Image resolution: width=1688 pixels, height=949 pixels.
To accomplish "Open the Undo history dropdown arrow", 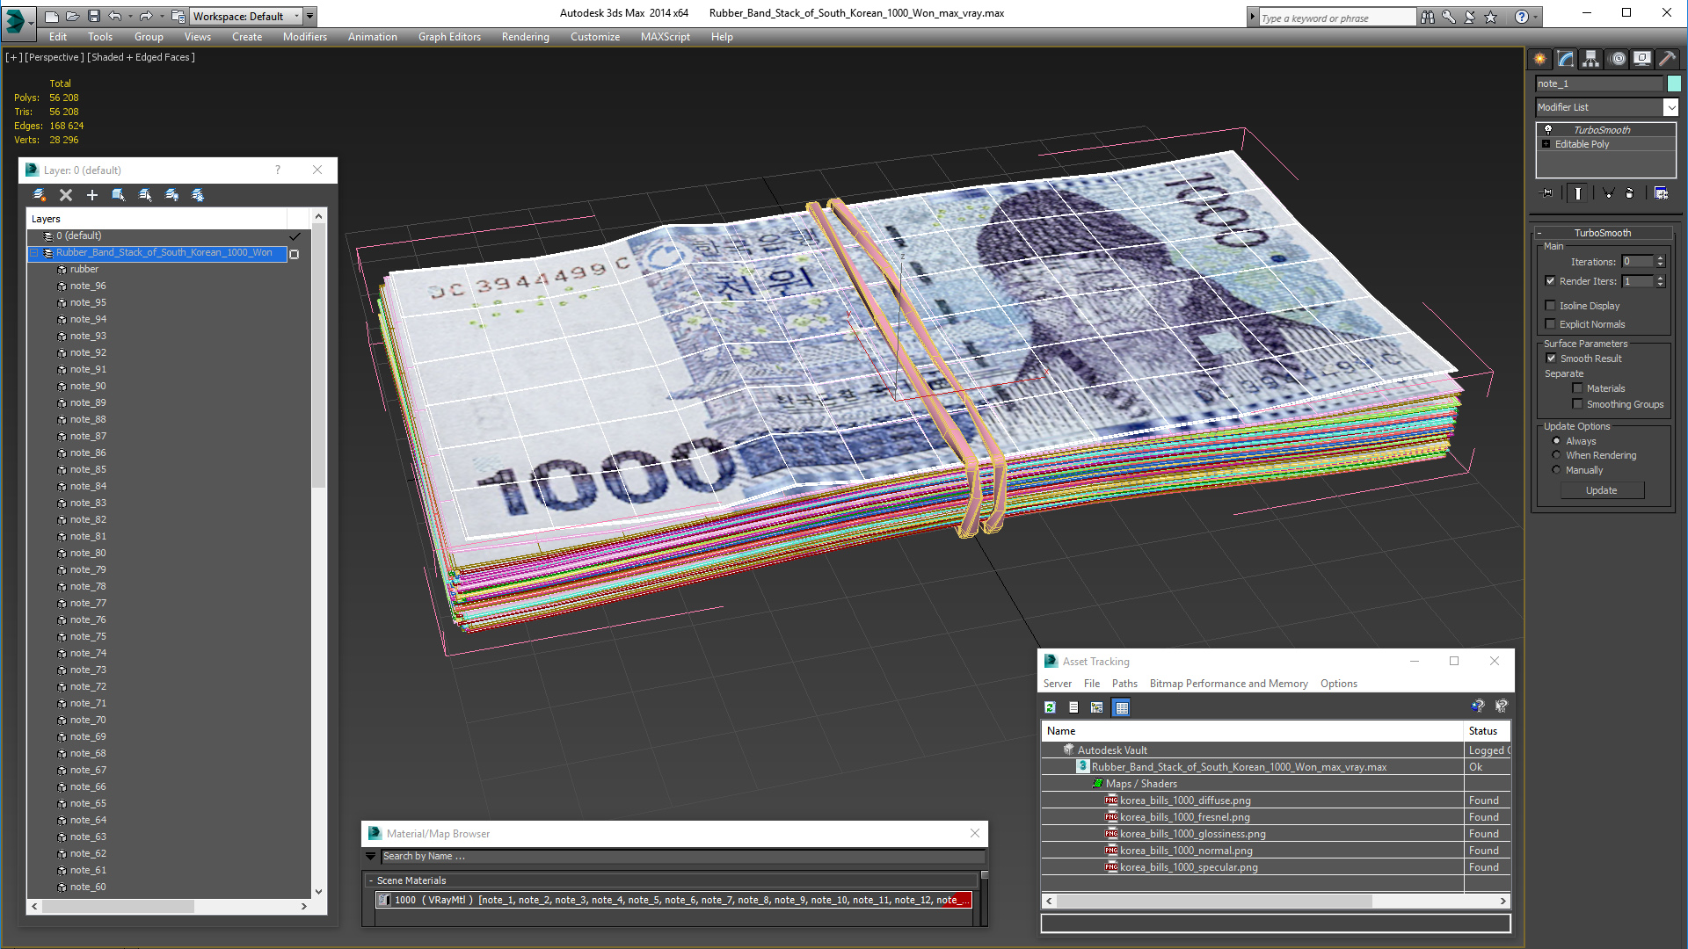I will tap(132, 16).
